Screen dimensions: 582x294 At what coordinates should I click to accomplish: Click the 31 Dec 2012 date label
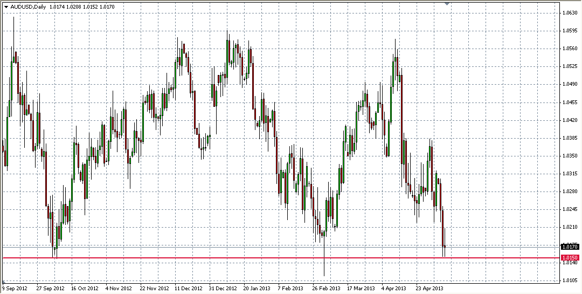(x=223, y=288)
